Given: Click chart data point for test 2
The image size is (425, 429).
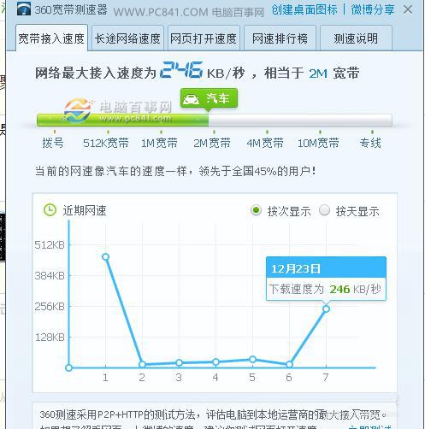Looking at the screenshot, I should [x=142, y=364].
